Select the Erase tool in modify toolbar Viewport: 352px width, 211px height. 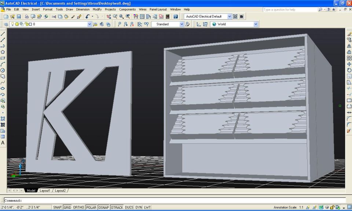coord(349,34)
